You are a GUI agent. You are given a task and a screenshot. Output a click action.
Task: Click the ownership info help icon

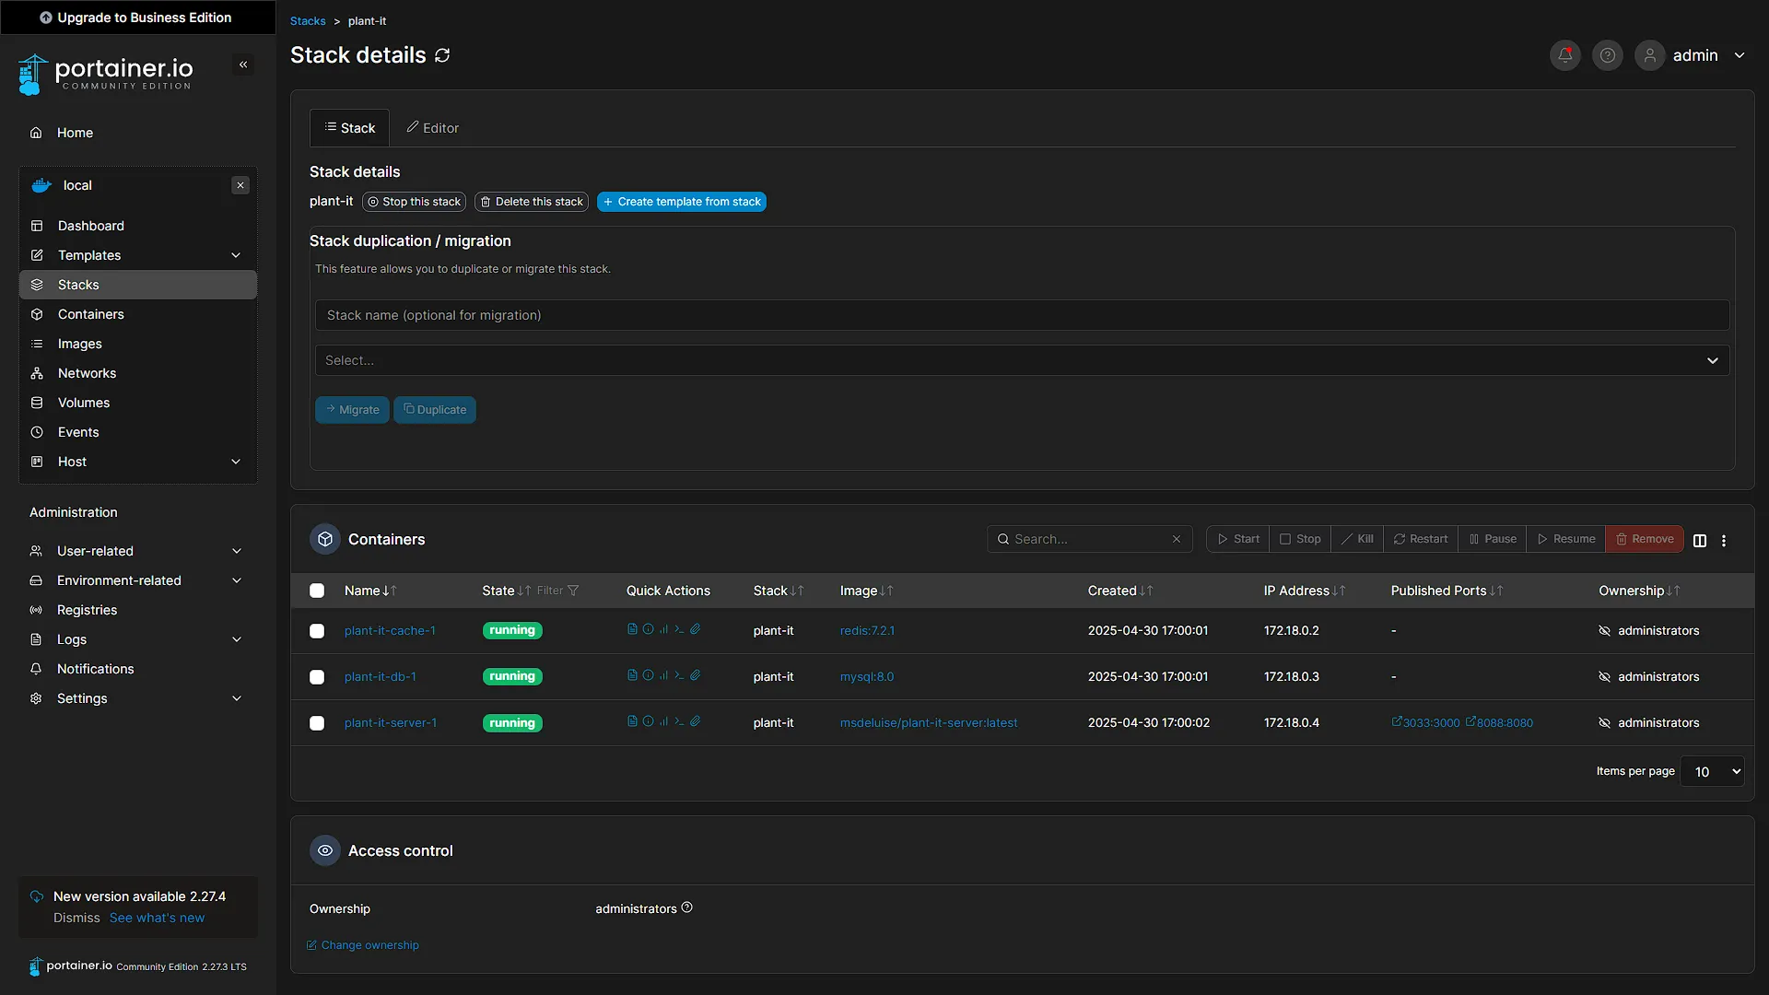(686, 907)
